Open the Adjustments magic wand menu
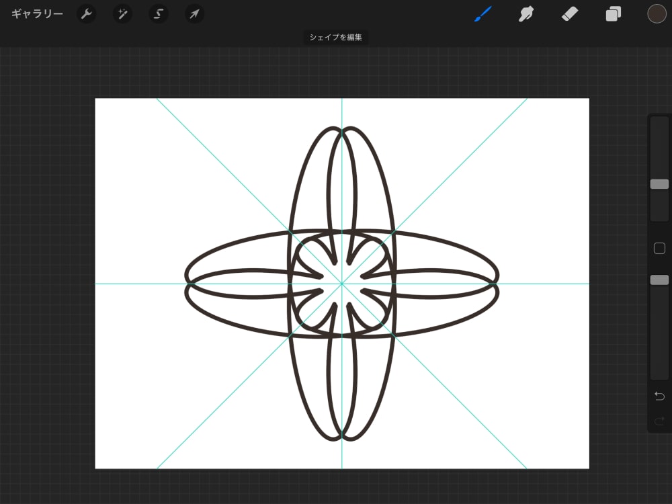Viewport: 672px width, 504px height. tap(122, 13)
